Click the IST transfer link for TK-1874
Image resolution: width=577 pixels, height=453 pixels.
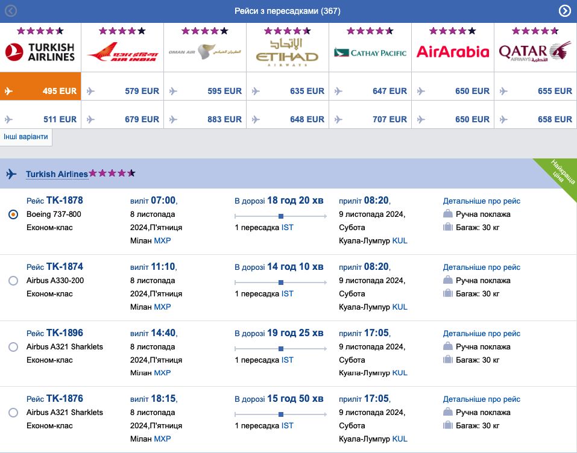[x=288, y=293]
